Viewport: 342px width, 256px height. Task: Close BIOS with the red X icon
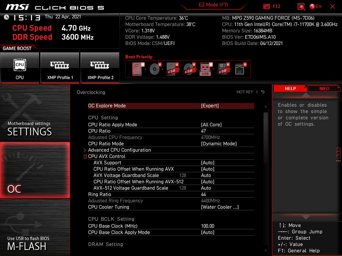(332, 7)
